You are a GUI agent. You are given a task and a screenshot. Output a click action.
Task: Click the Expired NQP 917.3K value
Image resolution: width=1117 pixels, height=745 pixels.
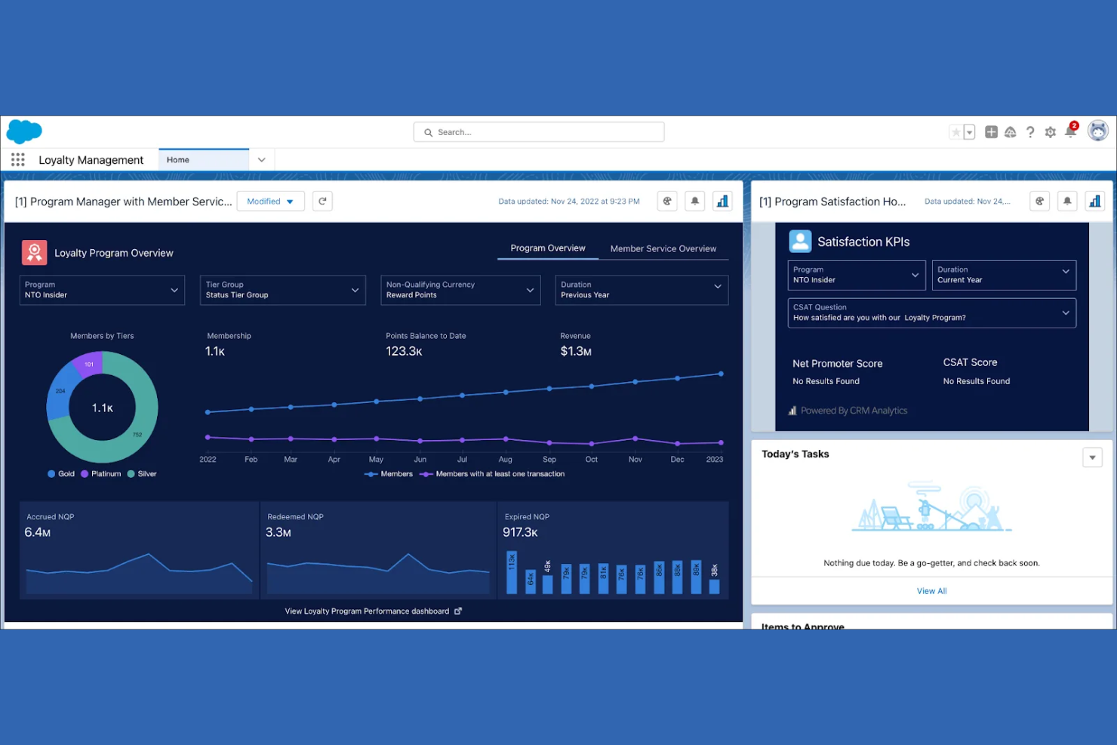point(520,532)
